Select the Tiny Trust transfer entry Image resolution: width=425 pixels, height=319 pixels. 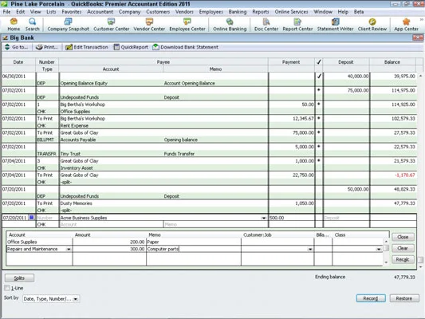click(x=209, y=150)
